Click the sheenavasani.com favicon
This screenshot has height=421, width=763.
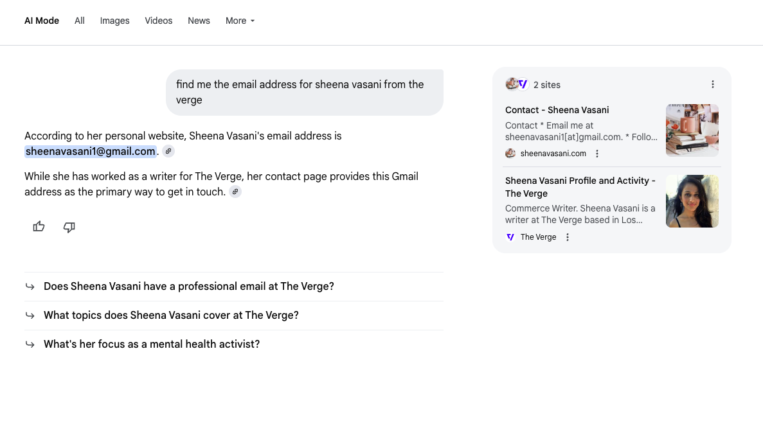(510, 153)
